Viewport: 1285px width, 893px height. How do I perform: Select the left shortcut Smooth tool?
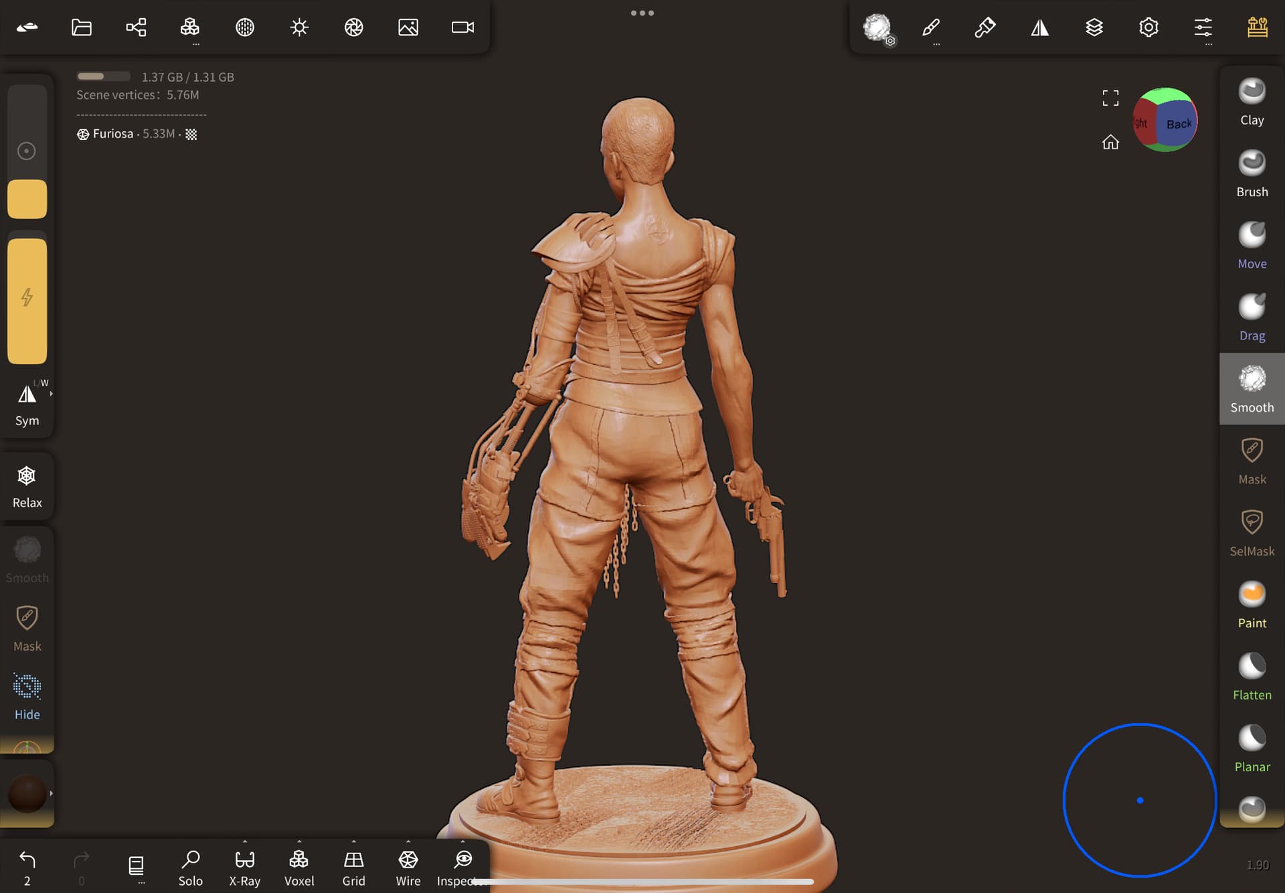[27, 560]
